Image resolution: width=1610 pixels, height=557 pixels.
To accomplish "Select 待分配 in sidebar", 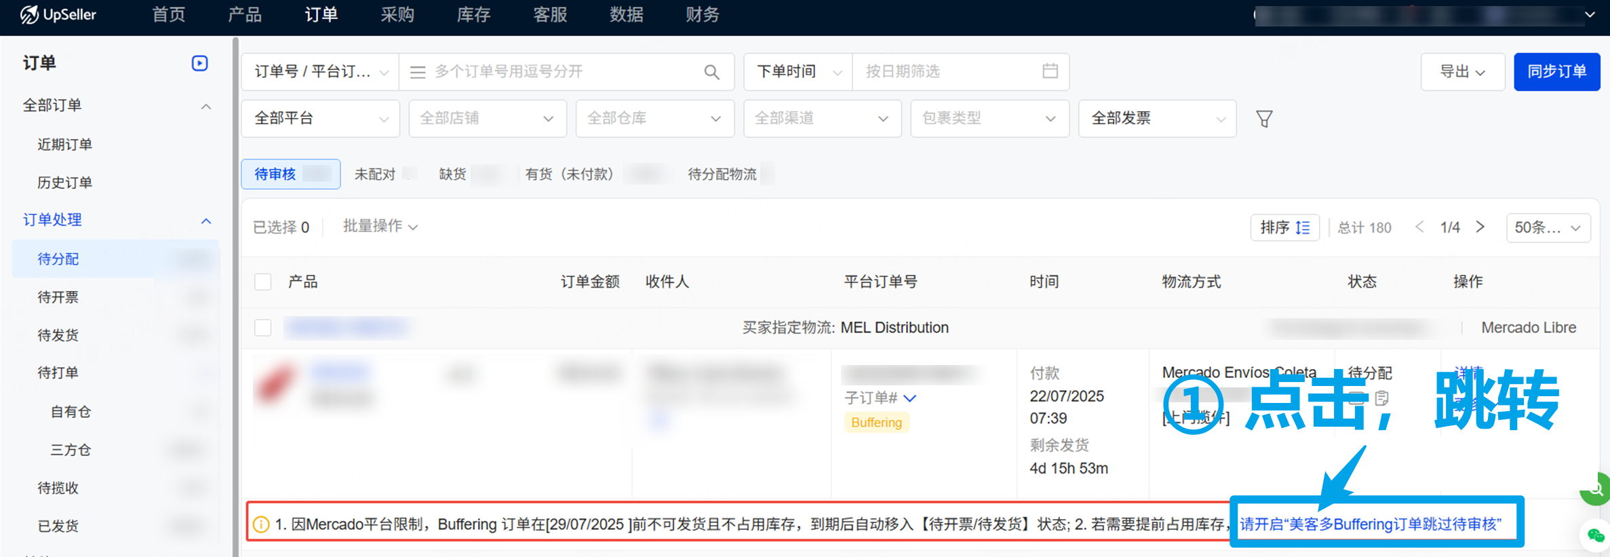I will pyautogui.click(x=115, y=259).
